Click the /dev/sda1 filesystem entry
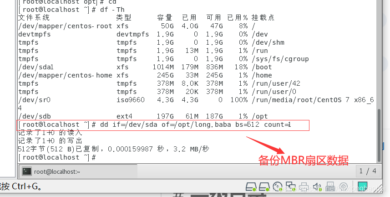This screenshot has height=197, width=390. [x=36, y=67]
